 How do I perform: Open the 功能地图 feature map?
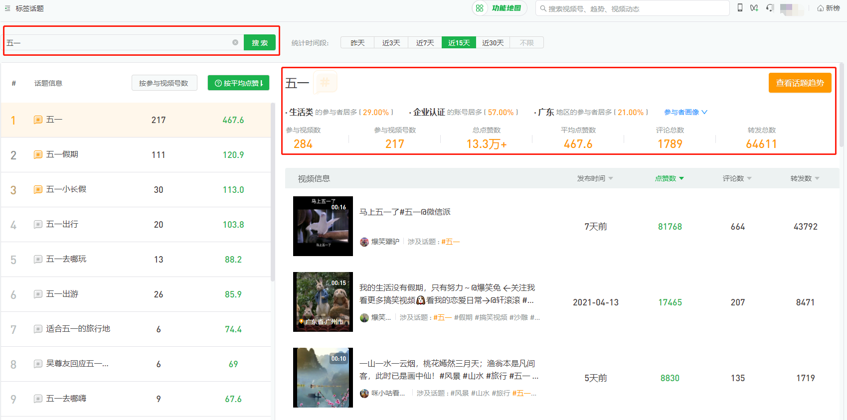tap(500, 8)
